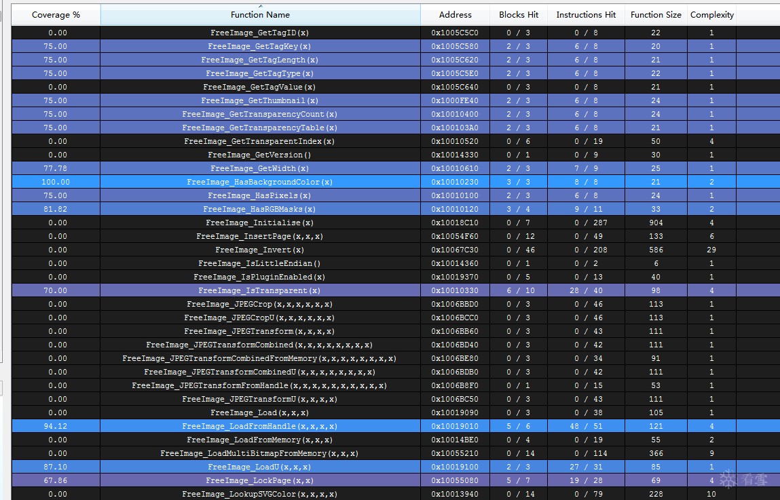This screenshot has height=500, width=780.
Task: Select the FreeImage_LoadU(x,x,x) function
Action: (260, 467)
